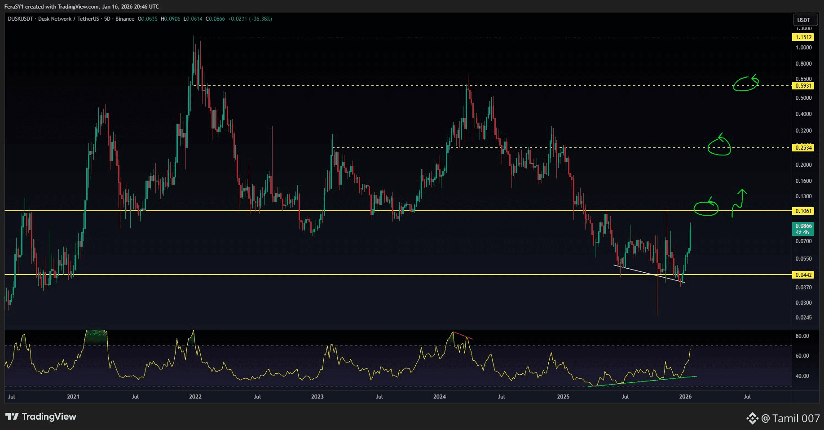Click the close value C0.0866 in the legend

[216, 19]
